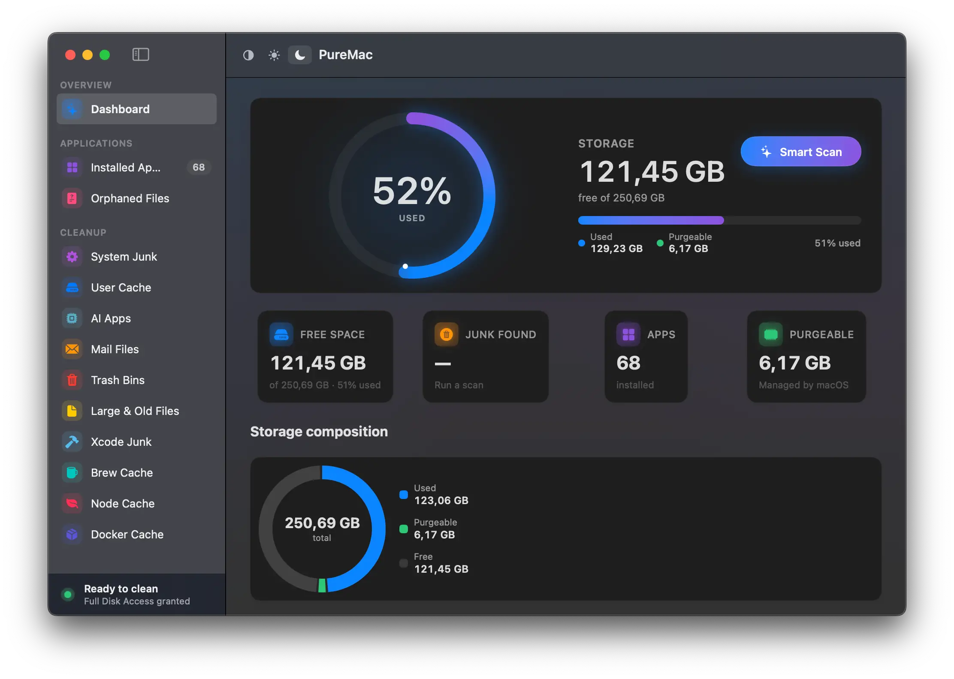Click the 123,06 GB used value
Image resolution: width=954 pixels, height=679 pixels.
[441, 500]
